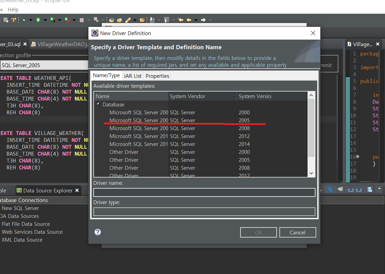Click the Export profiles icon in Data Source Explorer
The width and height of the screenshot is (385, 274).
(359, 189)
